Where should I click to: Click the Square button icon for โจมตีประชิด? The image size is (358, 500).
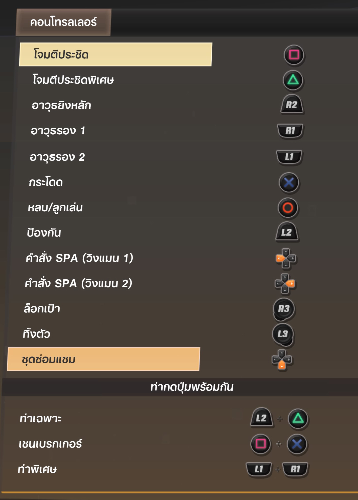coord(294,55)
